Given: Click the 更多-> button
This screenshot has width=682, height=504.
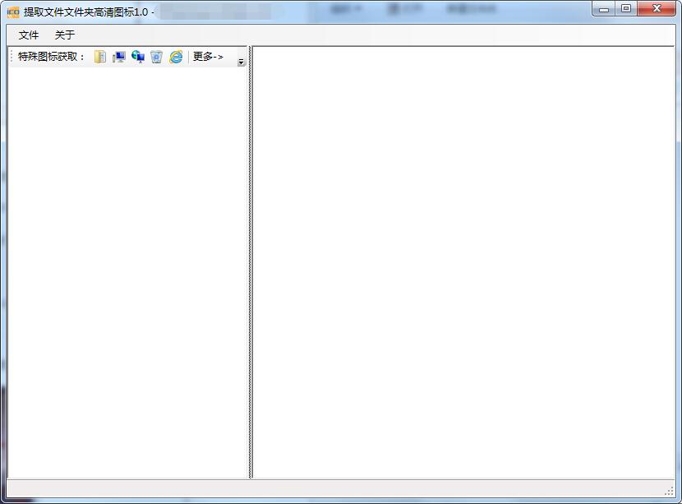Looking at the screenshot, I should click(208, 57).
